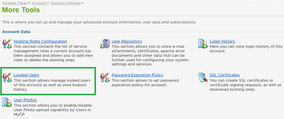Click the Hosting Roles Configuration icon
This screenshot has height=119, width=284.
click(7, 44)
